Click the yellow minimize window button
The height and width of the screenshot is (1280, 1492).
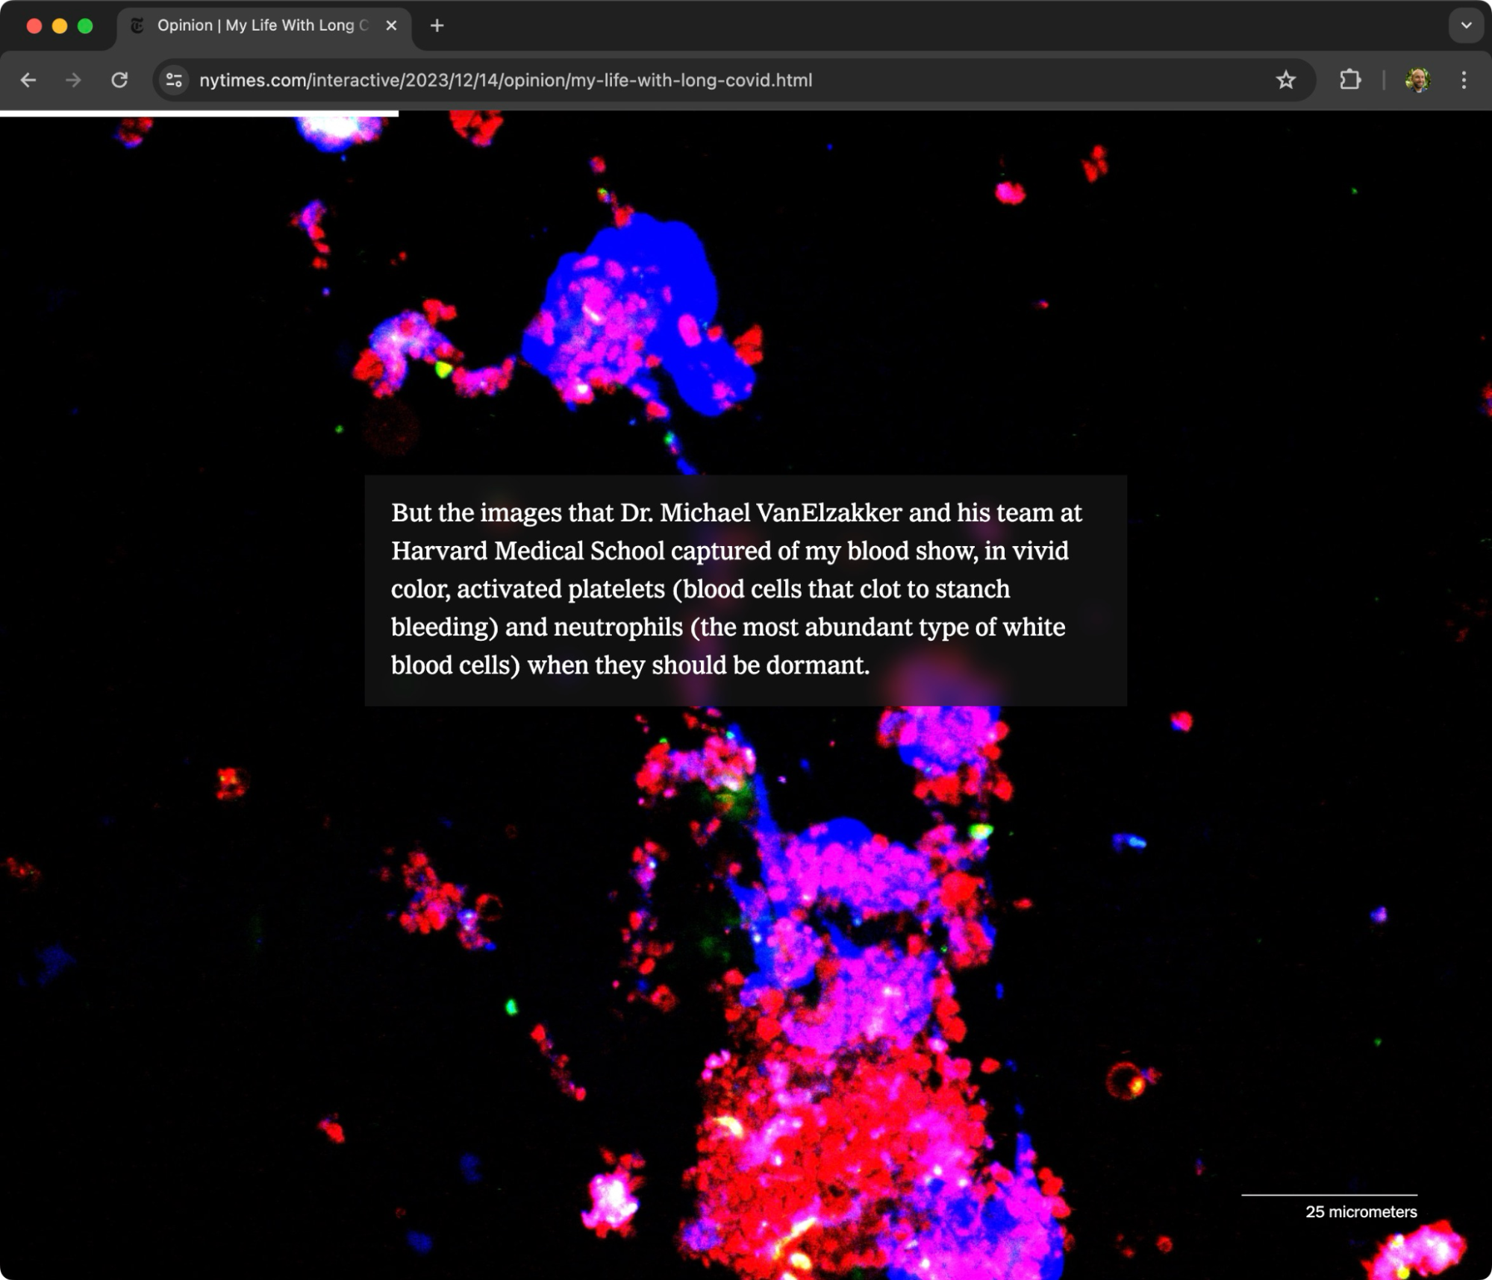(60, 25)
